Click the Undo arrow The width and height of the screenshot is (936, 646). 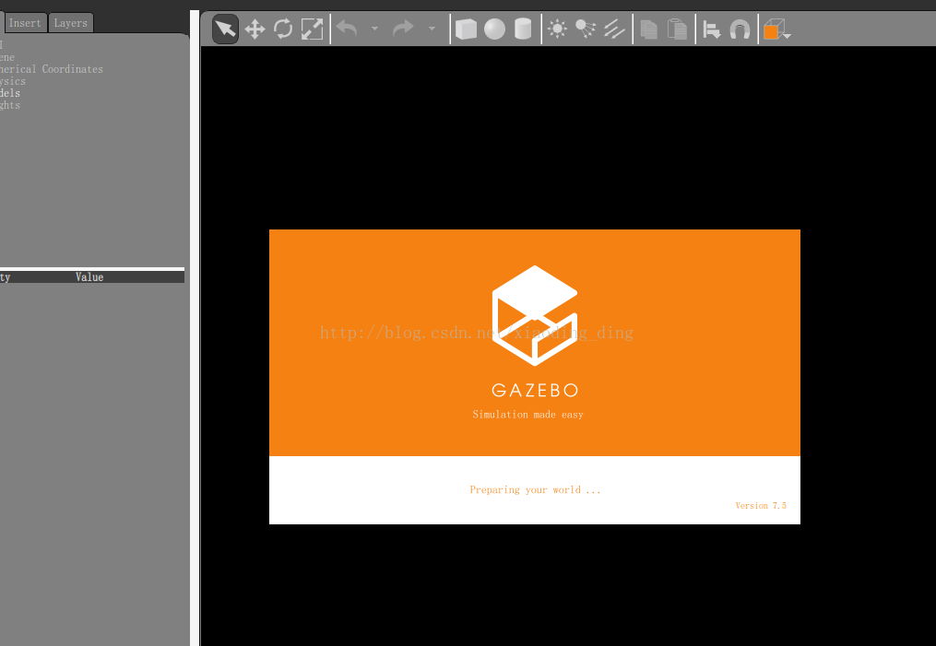(347, 29)
